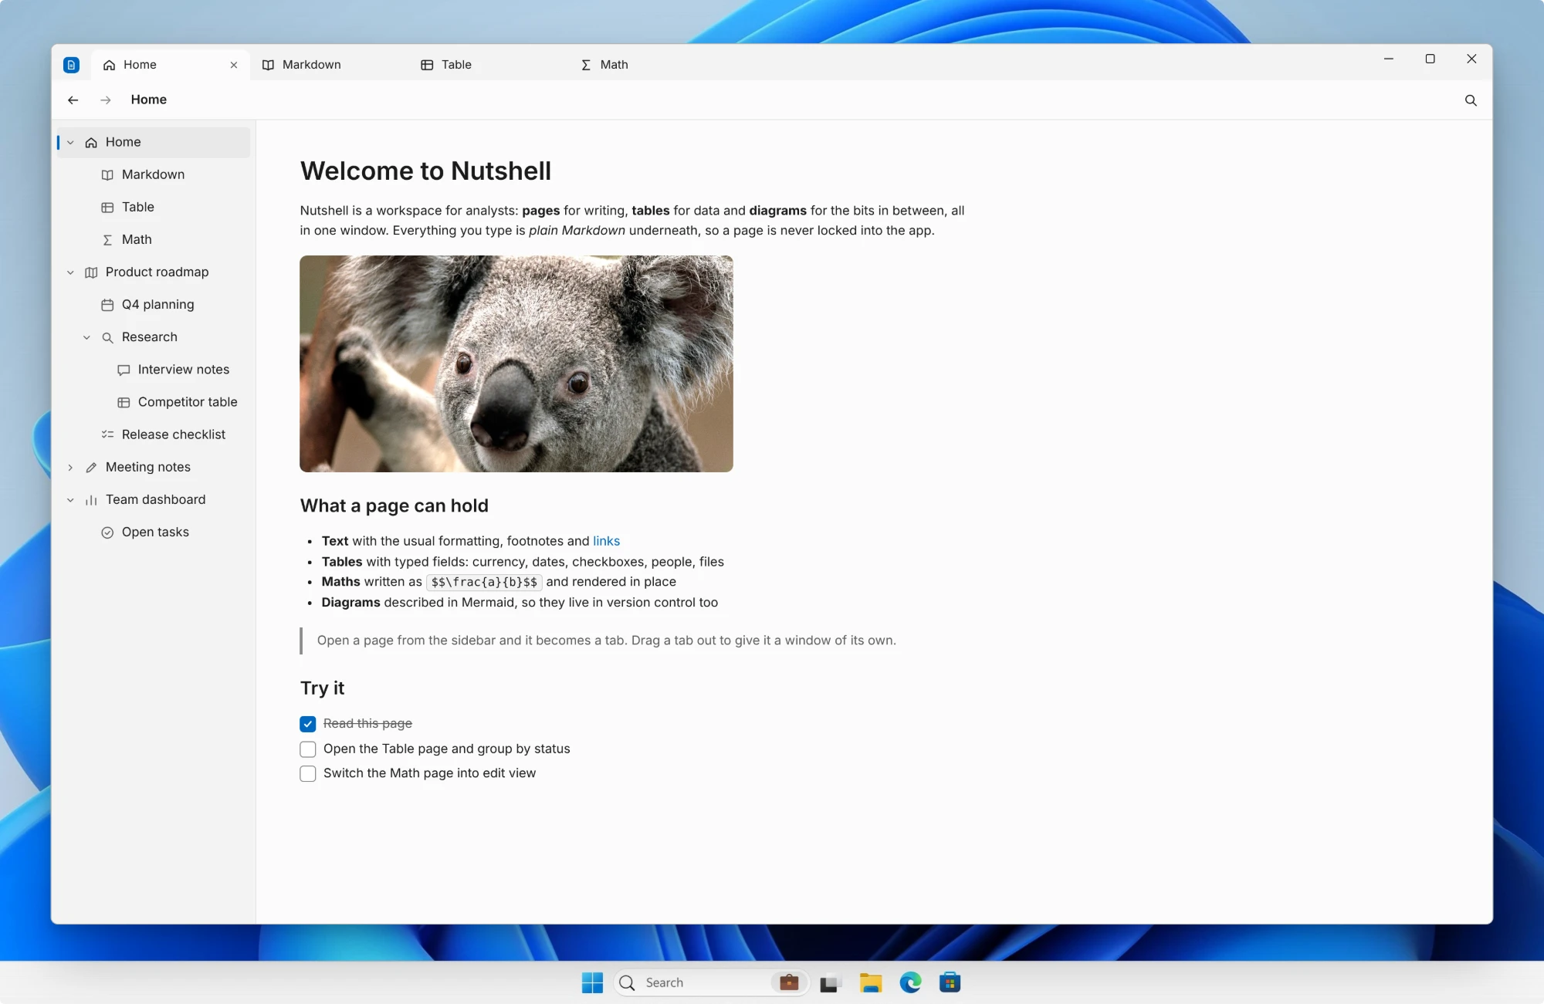Click the Team dashboard chart icon
Screen dimensions: 1544x1004
(91, 500)
